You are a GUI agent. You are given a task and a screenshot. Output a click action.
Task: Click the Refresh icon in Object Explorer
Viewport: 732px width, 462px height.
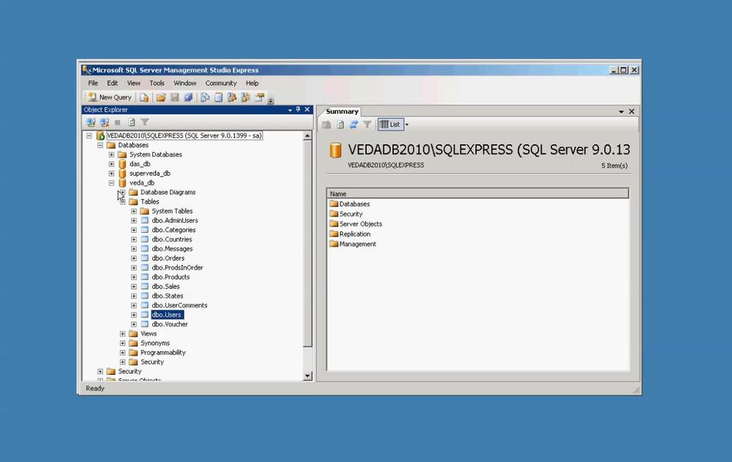pos(132,123)
